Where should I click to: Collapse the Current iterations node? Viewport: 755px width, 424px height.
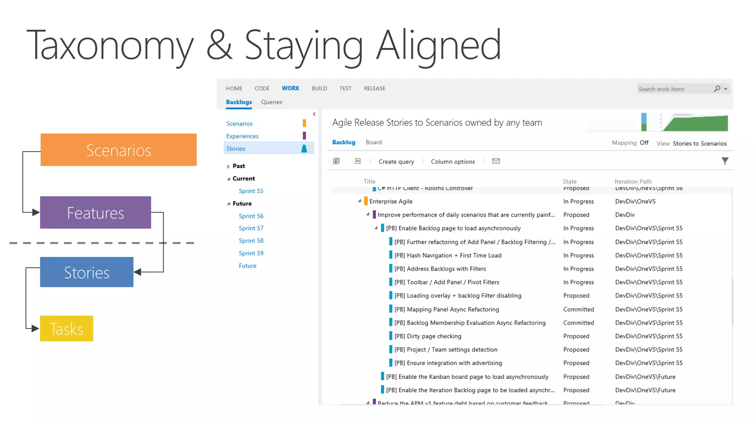229,179
